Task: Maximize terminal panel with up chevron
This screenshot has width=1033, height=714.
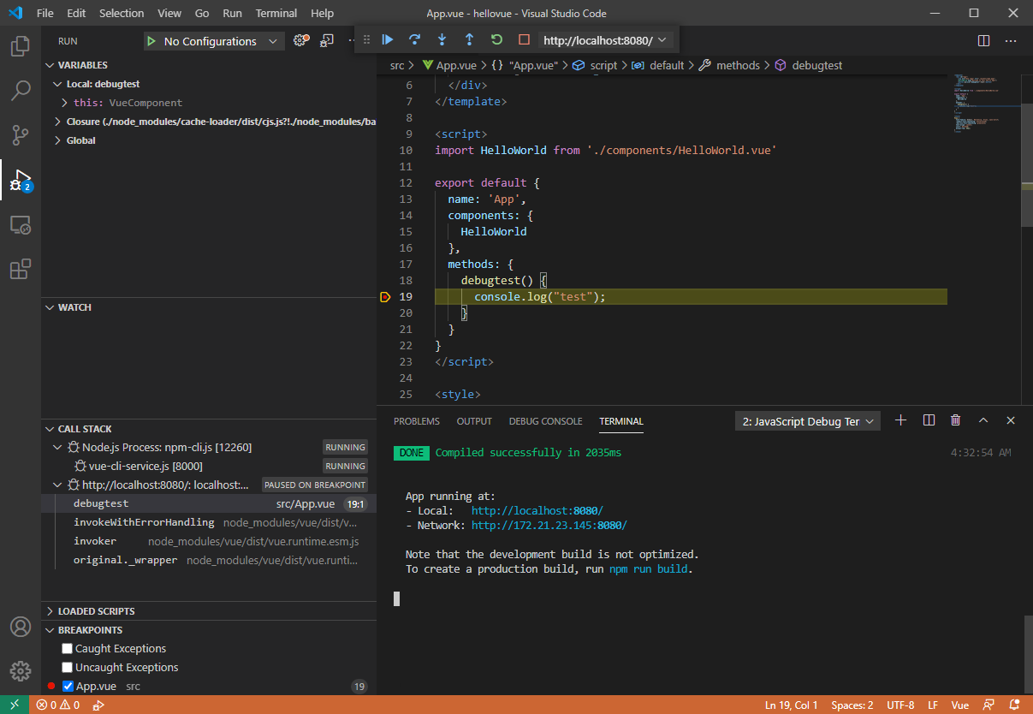Action: (983, 420)
